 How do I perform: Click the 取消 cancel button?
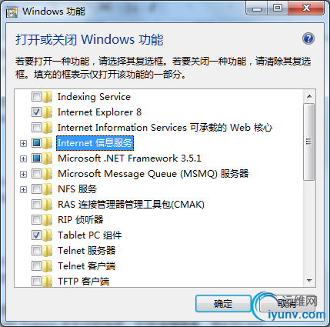coord(287,304)
